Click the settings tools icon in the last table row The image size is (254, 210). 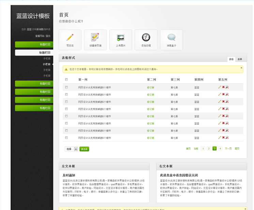(x=227, y=138)
